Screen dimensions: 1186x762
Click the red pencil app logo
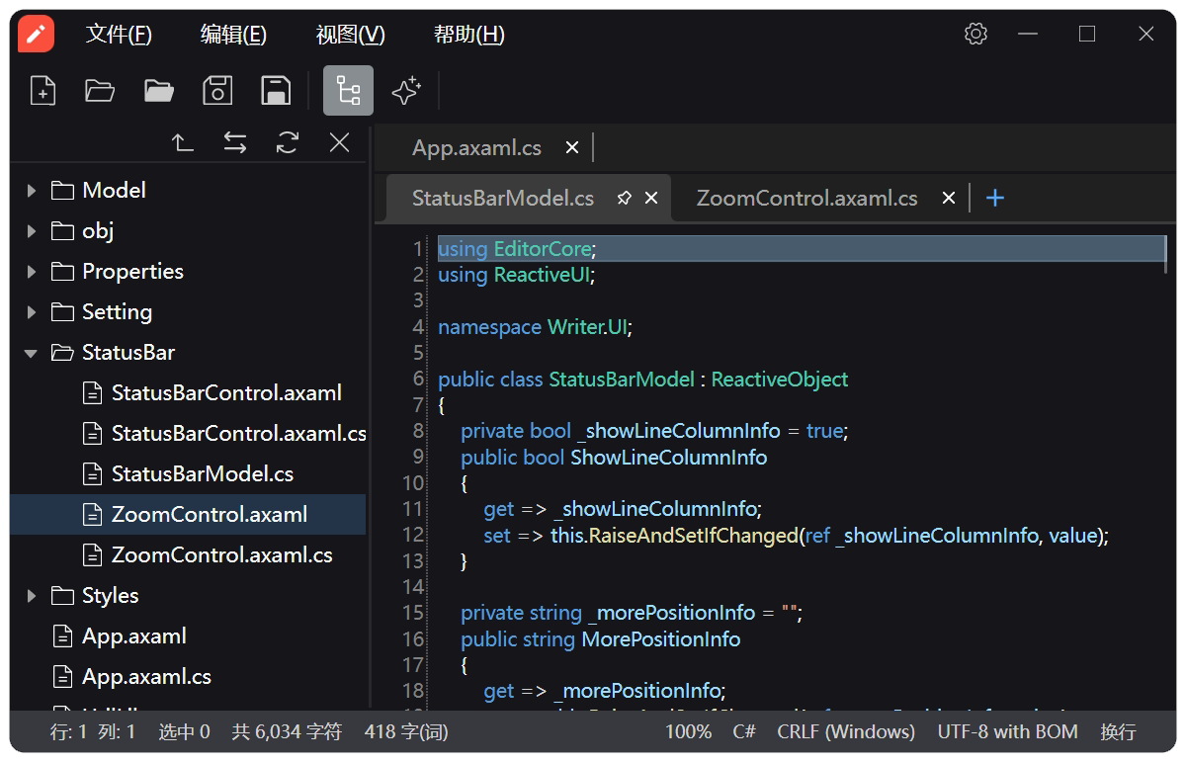click(x=37, y=35)
